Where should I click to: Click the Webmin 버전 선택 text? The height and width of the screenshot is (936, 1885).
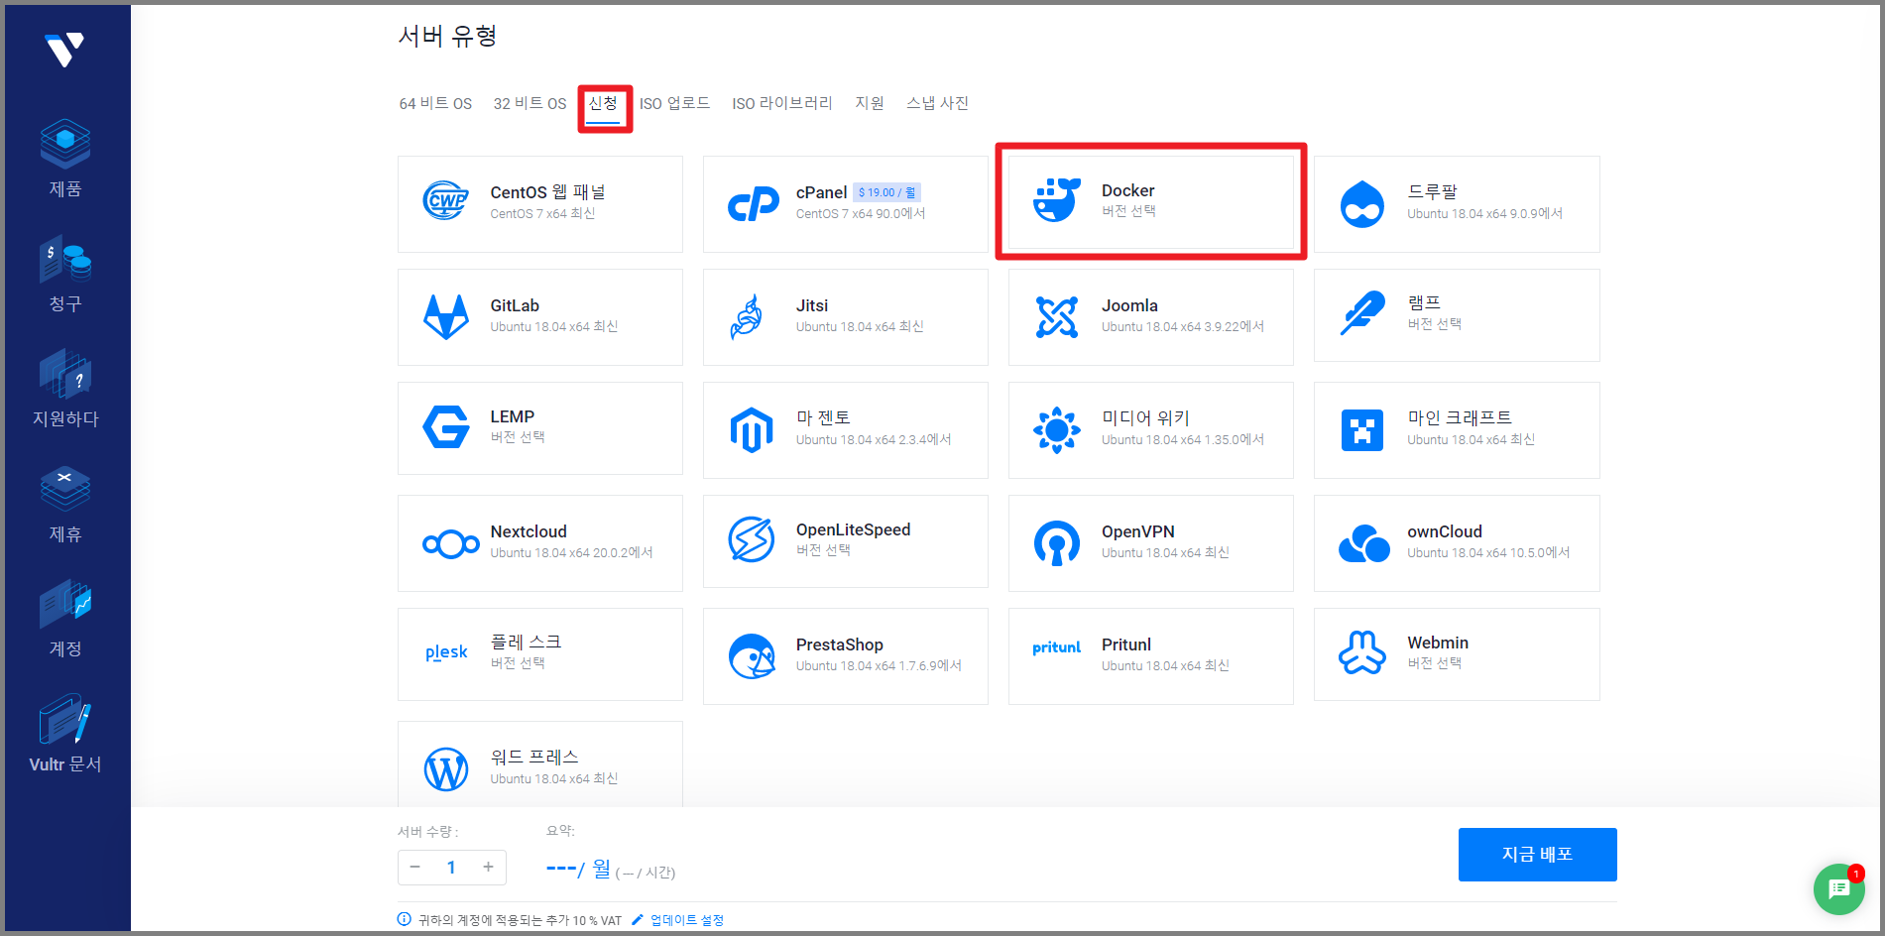click(1434, 663)
